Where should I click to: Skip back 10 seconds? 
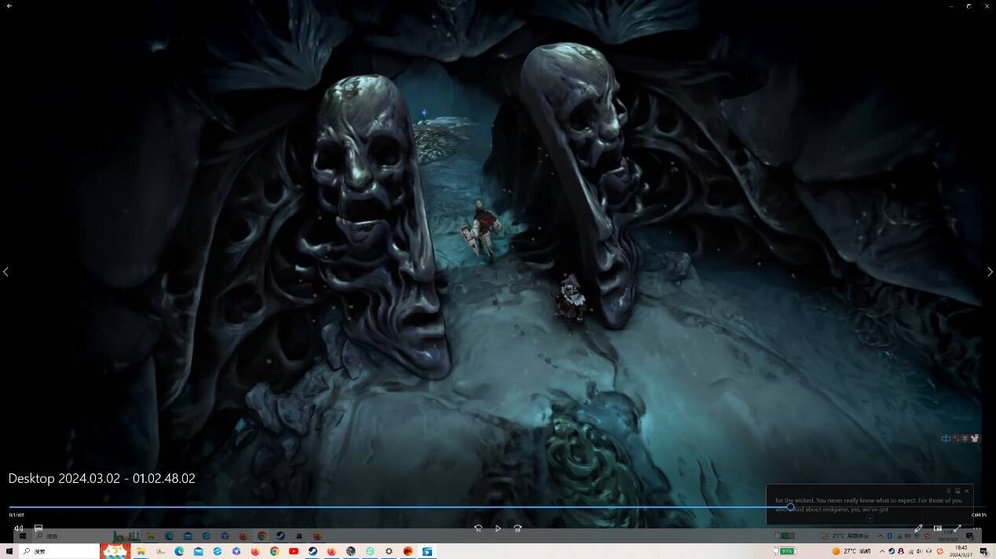point(478,528)
